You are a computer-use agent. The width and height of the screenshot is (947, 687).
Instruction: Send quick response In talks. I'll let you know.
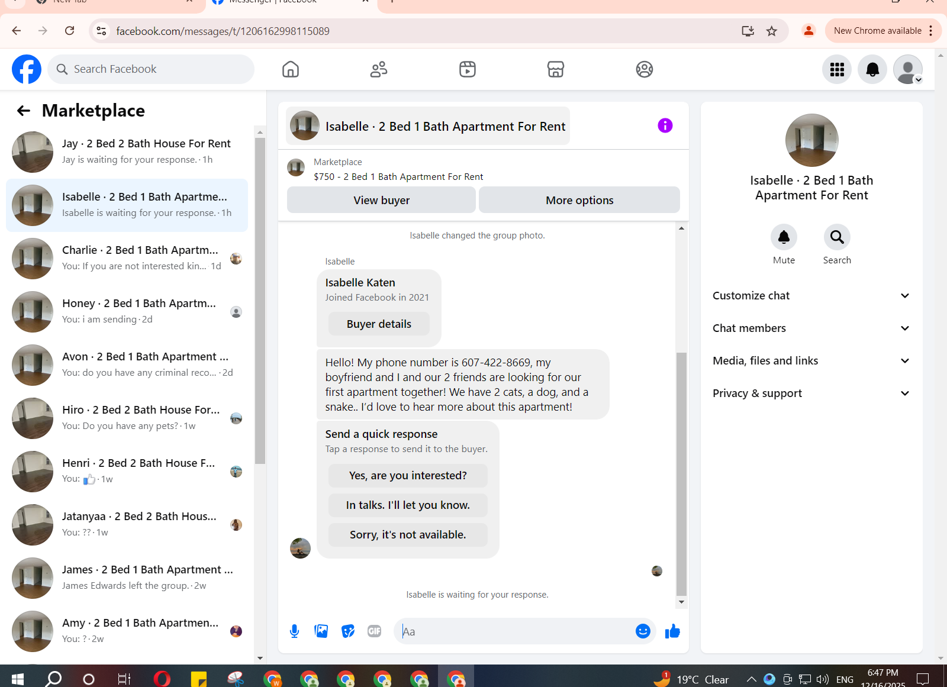pyautogui.click(x=408, y=505)
